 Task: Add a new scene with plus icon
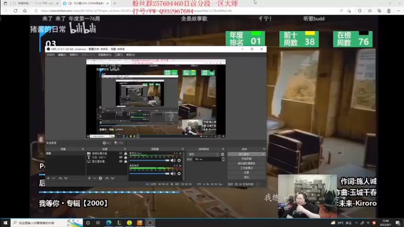click(x=48, y=178)
